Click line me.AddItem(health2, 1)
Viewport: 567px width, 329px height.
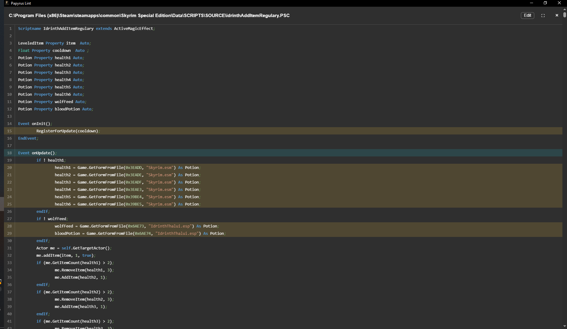pos(81,277)
